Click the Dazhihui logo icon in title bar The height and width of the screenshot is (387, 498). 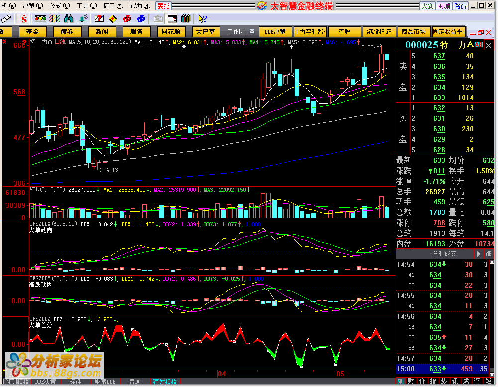(x=261, y=5)
